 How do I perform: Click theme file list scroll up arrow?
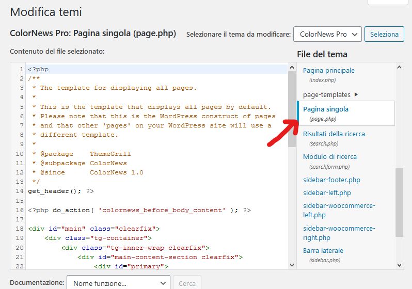pos(400,67)
